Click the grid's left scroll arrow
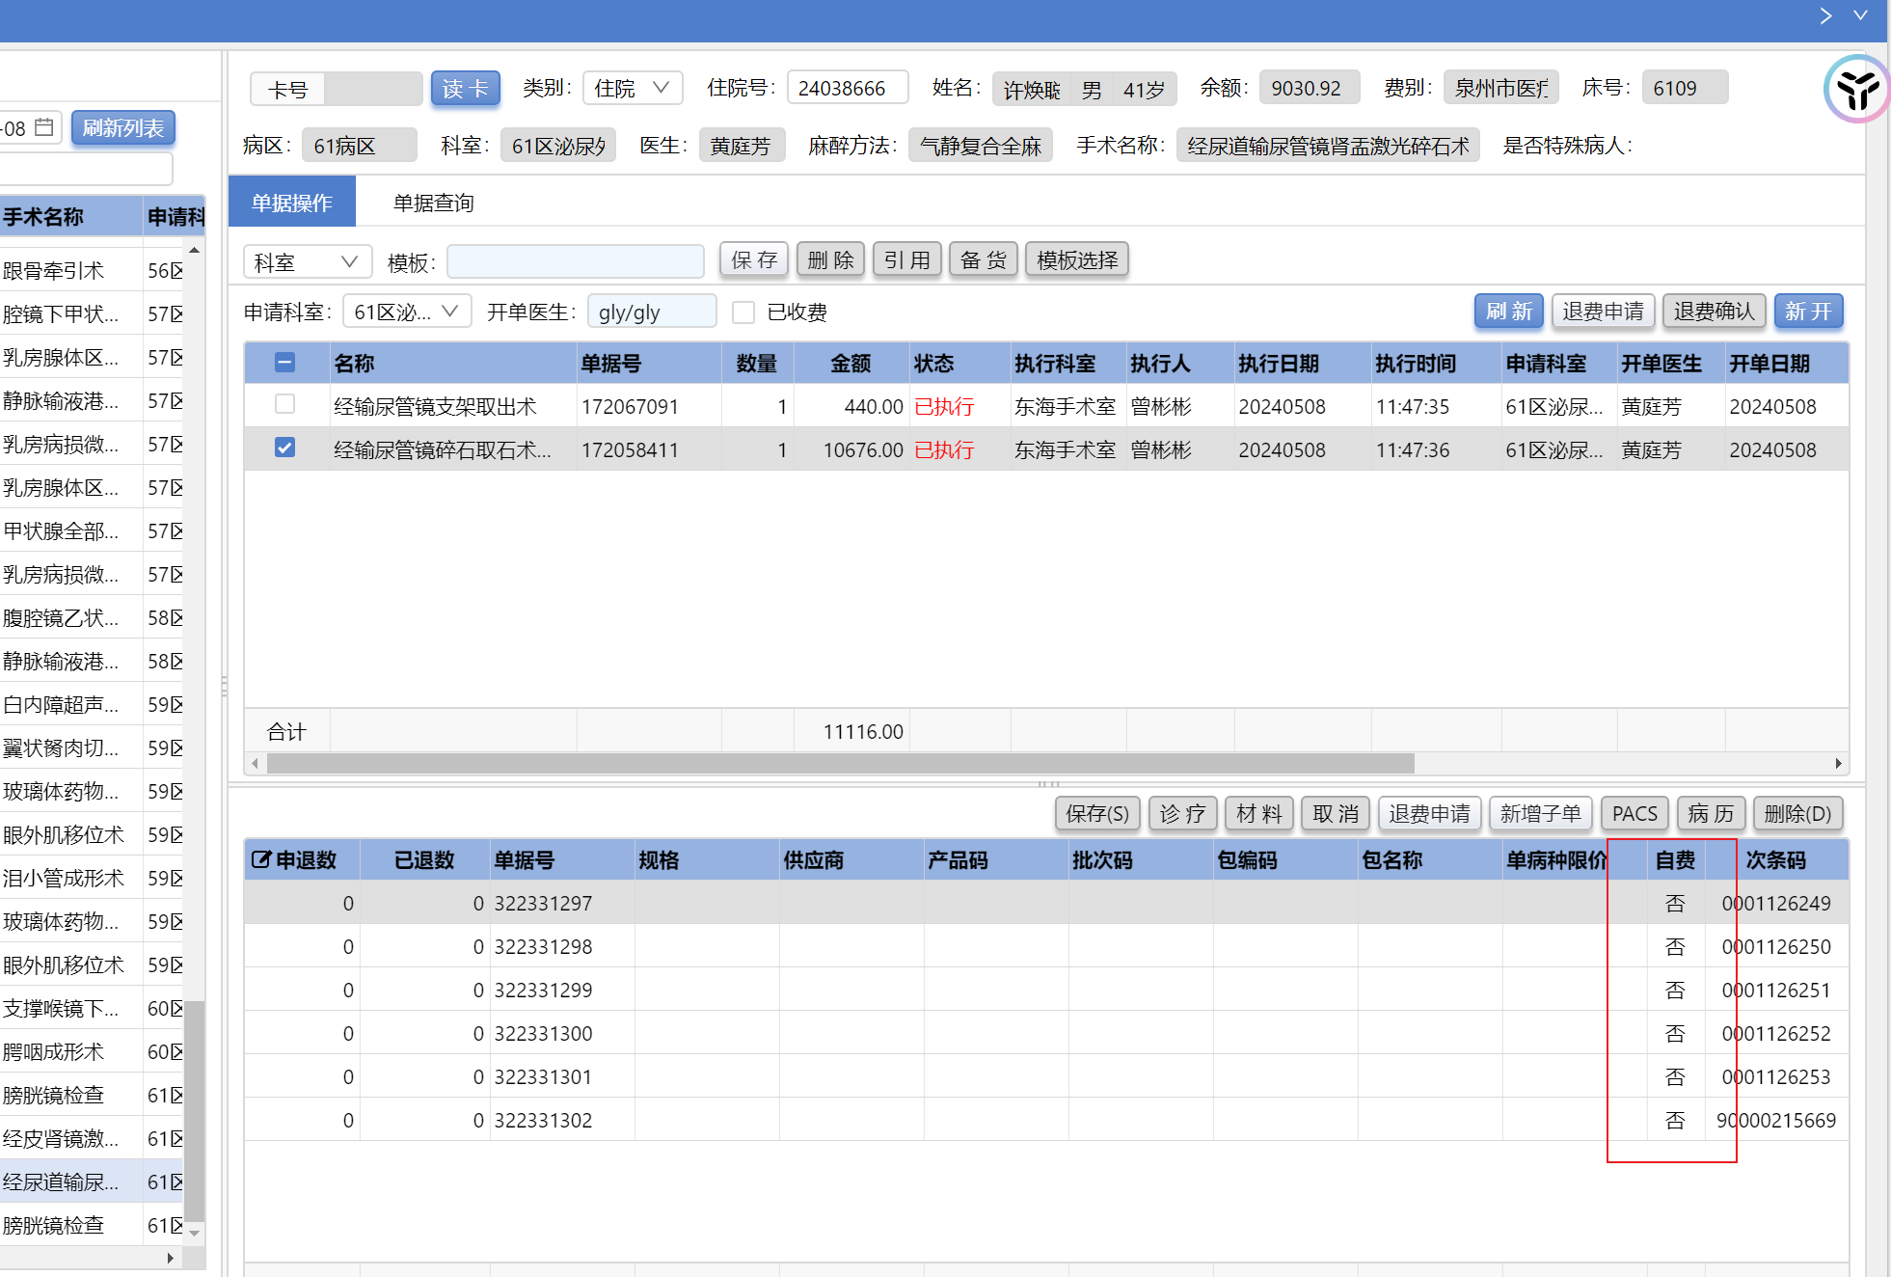Image resolution: width=1891 pixels, height=1277 pixels. click(x=255, y=763)
